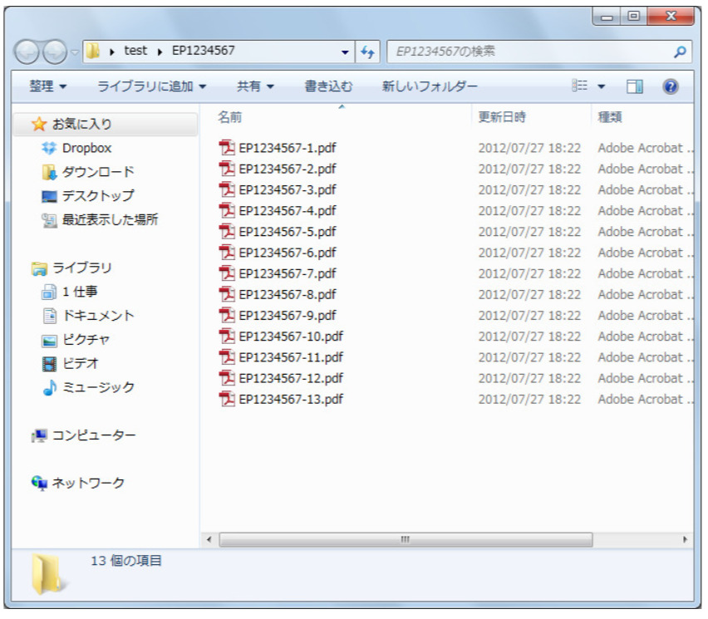Screen dimensions: 708x619
Task: Select the EP1234567-13.pdf file
Action: (x=290, y=399)
